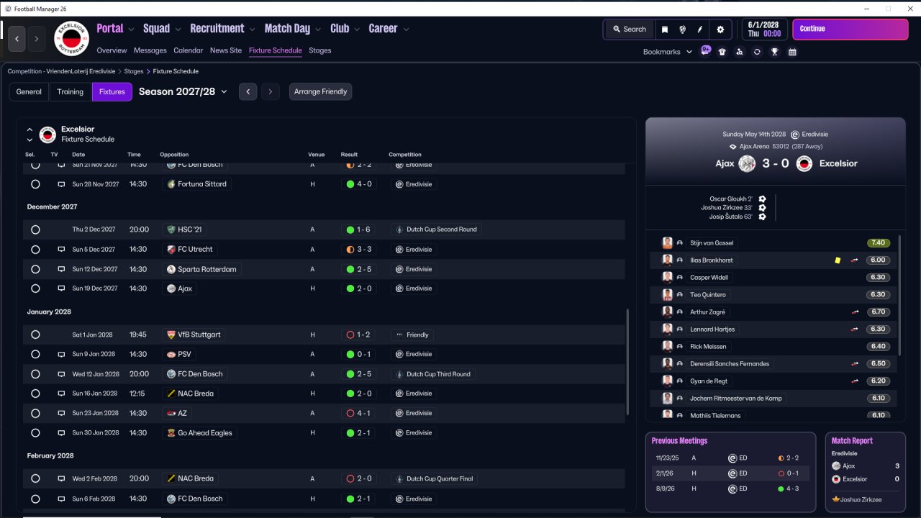Screen dimensions: 921x518
Task: Select the HSC '21 fixture radio
Action: pos(35,230)
